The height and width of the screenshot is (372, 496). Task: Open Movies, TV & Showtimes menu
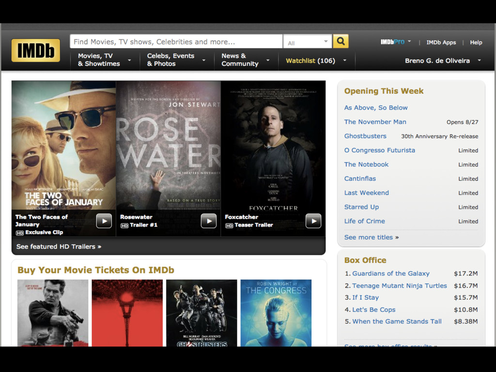[99, 60]
